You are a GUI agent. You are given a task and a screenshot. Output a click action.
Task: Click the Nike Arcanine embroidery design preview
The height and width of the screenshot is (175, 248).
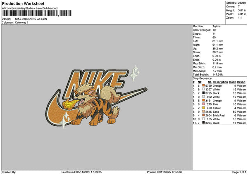tap(96, 97)
